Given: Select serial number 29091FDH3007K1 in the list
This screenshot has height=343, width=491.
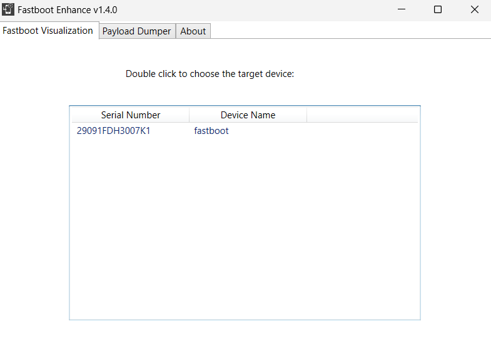Looking at the screenshot, I should [113, 131].
